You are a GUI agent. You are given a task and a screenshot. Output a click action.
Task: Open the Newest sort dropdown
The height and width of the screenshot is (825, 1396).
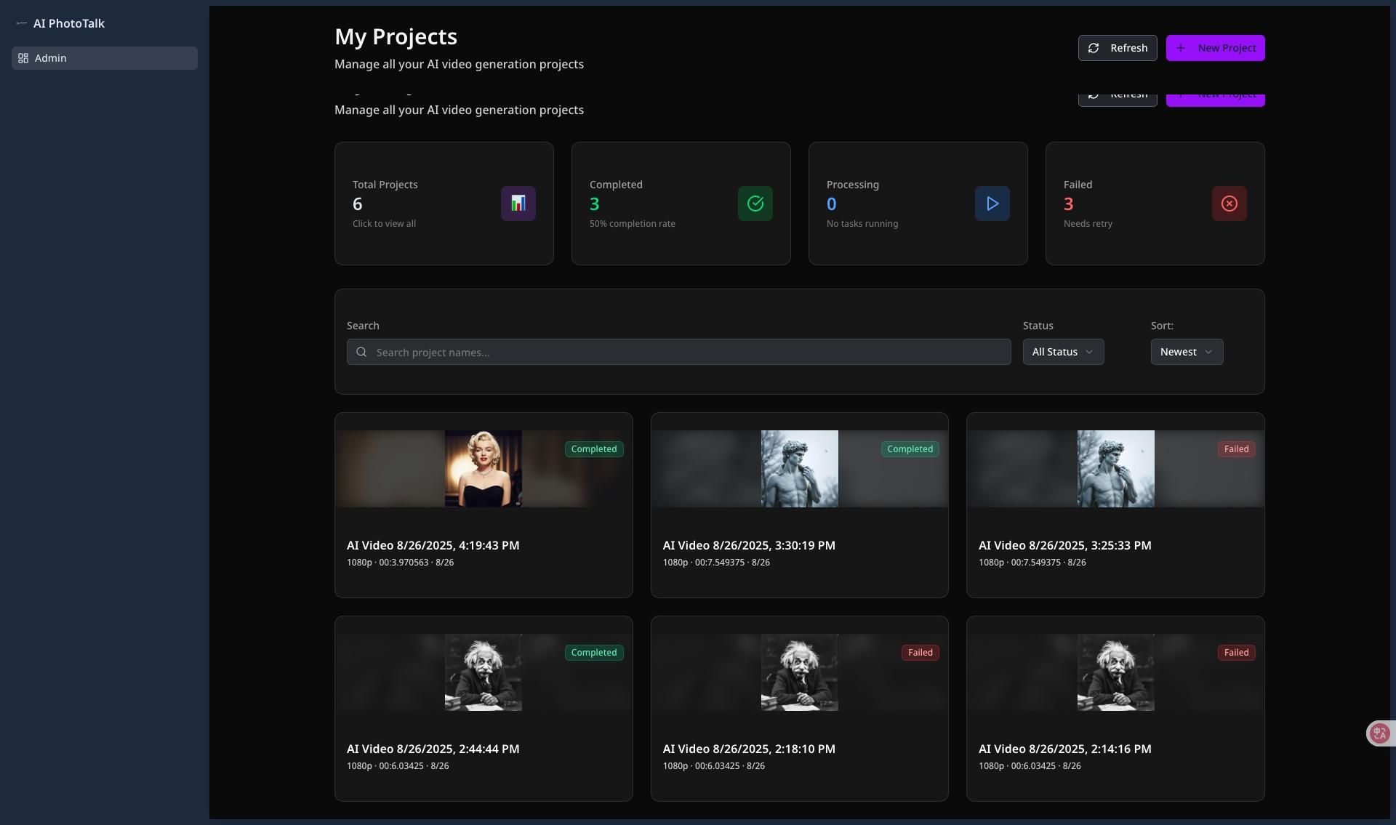pos(1186,352)
